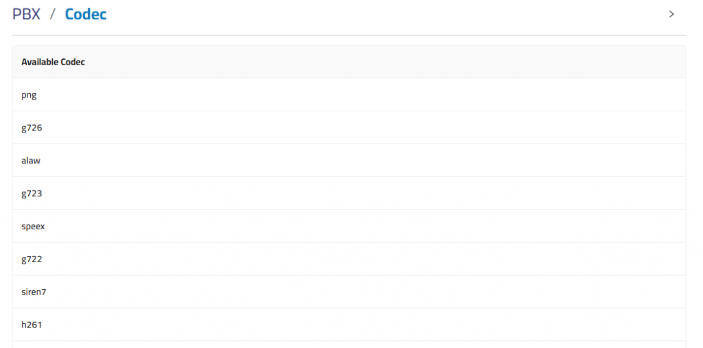Click blank area of the Available Codec header bar
This screenshot has height=348, width=703.
tap(381, 62)
